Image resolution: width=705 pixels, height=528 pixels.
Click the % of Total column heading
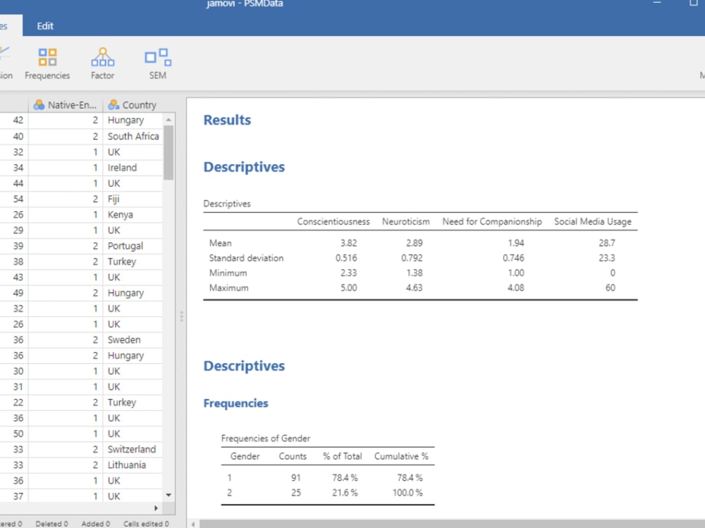342,456
